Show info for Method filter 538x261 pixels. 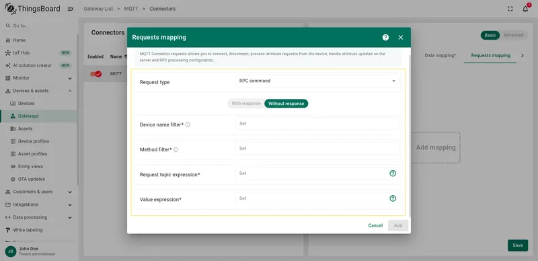pyautogui.click(x=176, y=150)
